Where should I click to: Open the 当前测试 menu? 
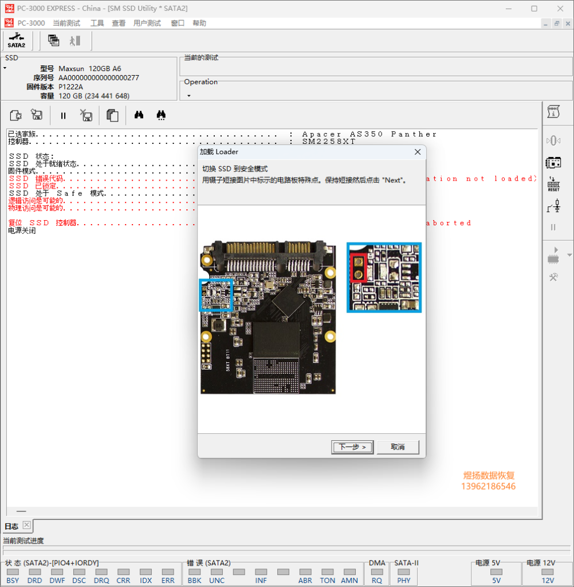tap(66, 23)
